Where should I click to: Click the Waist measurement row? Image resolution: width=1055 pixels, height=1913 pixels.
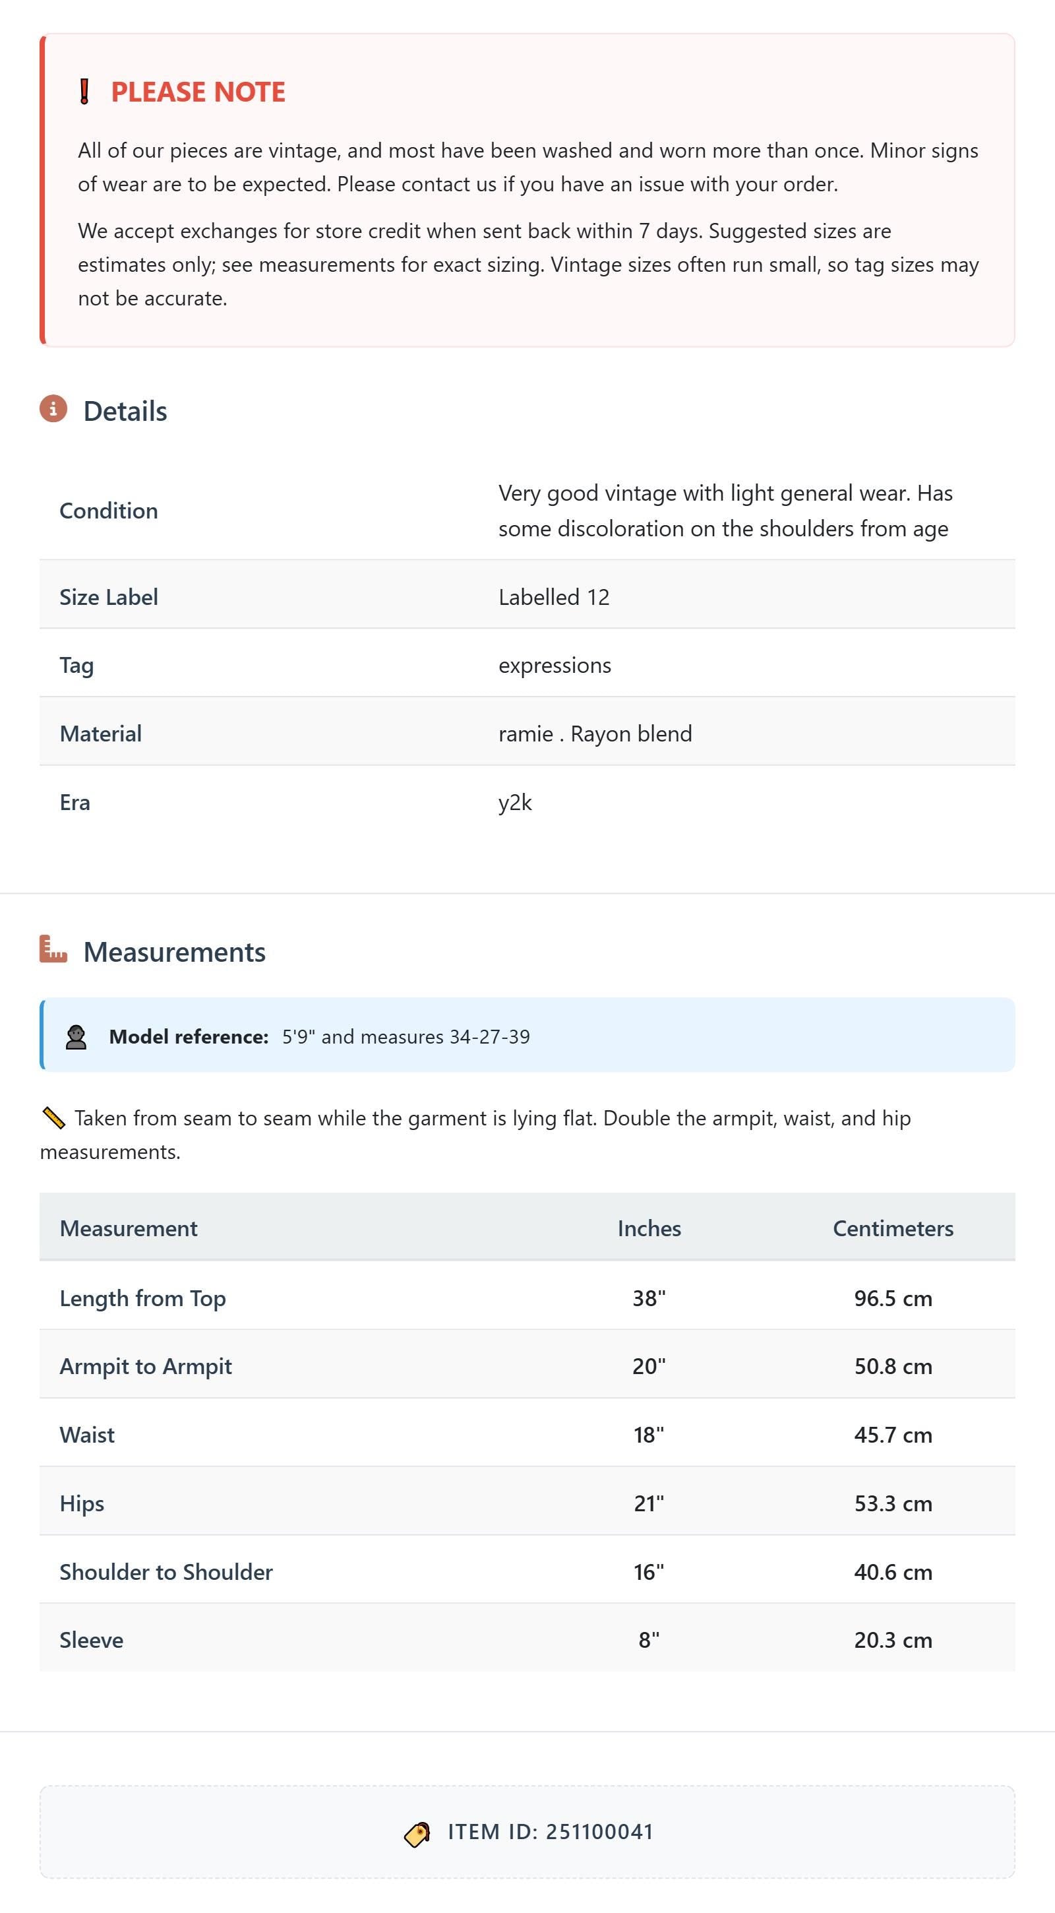tap(527, 1434)
